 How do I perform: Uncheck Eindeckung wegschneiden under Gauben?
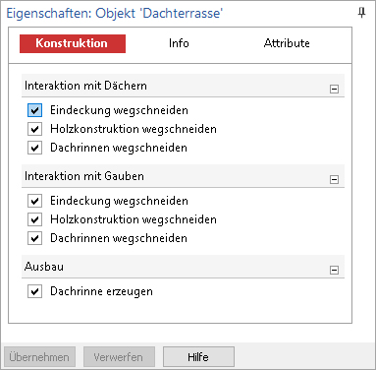coord(35,201)
